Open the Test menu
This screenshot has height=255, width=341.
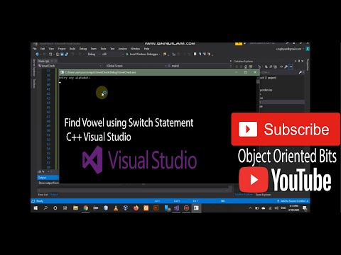point(112,49)
